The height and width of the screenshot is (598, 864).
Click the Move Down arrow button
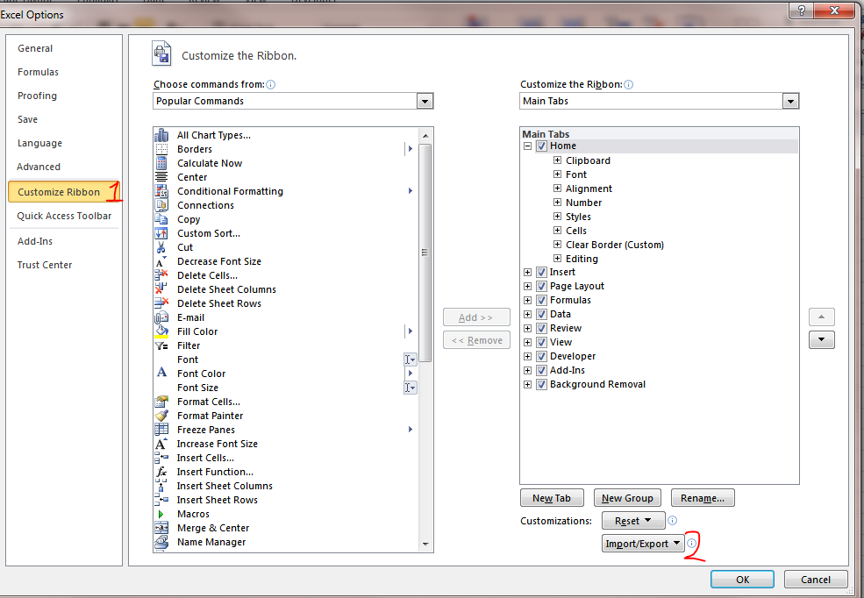click(x=822, y=339)
